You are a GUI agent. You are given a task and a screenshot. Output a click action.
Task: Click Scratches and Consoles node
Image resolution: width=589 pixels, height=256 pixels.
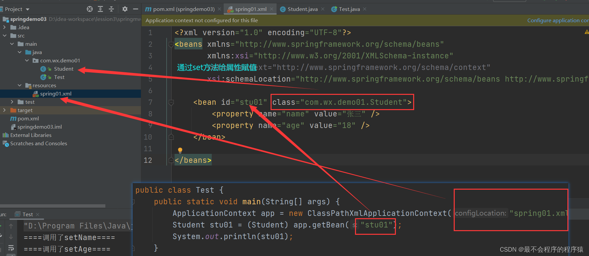tap(39, 144)
